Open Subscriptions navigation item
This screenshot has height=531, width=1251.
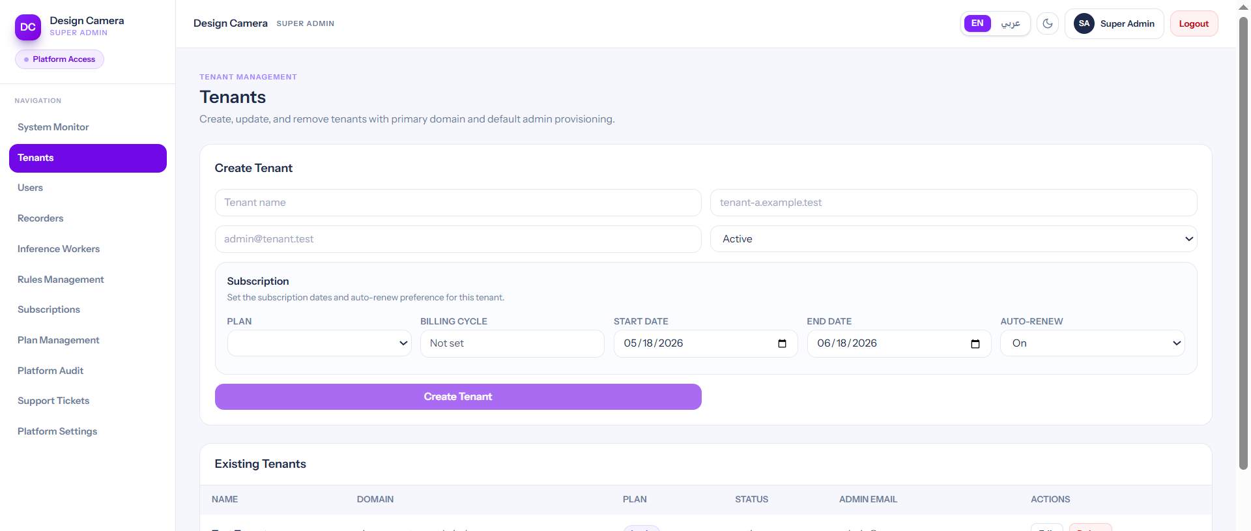pos(88,309)
